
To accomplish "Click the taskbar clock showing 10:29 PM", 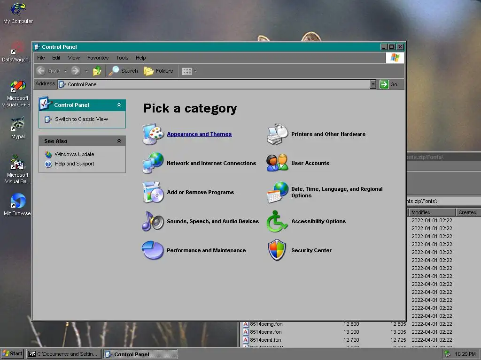I will [465, 354].
